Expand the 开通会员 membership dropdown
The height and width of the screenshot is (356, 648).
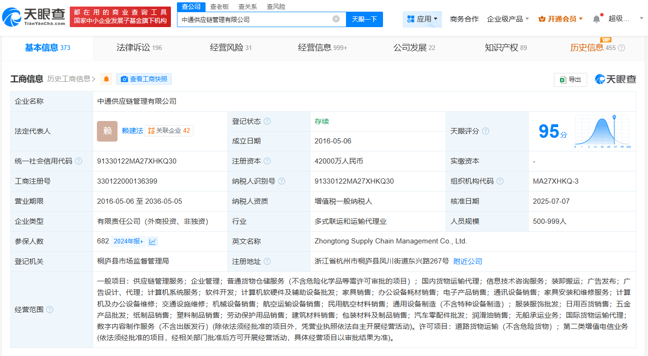pos(561,19)
